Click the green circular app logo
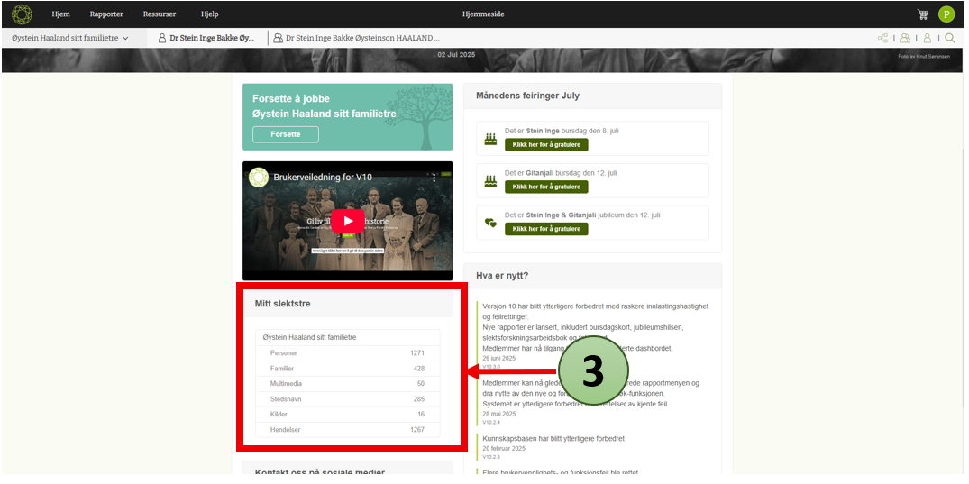 coord(22,14)
